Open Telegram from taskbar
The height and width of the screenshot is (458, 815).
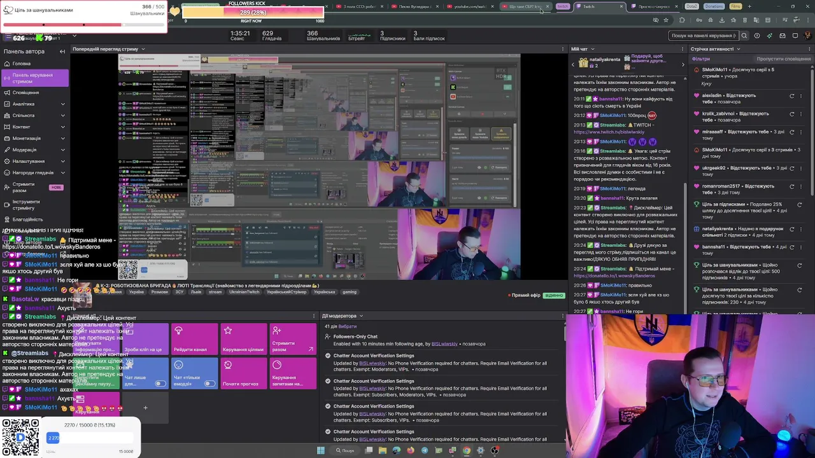[425, 450]
